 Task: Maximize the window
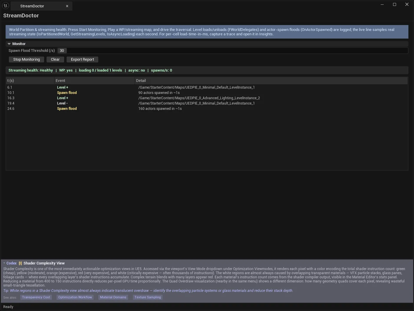tap(395, 4)
